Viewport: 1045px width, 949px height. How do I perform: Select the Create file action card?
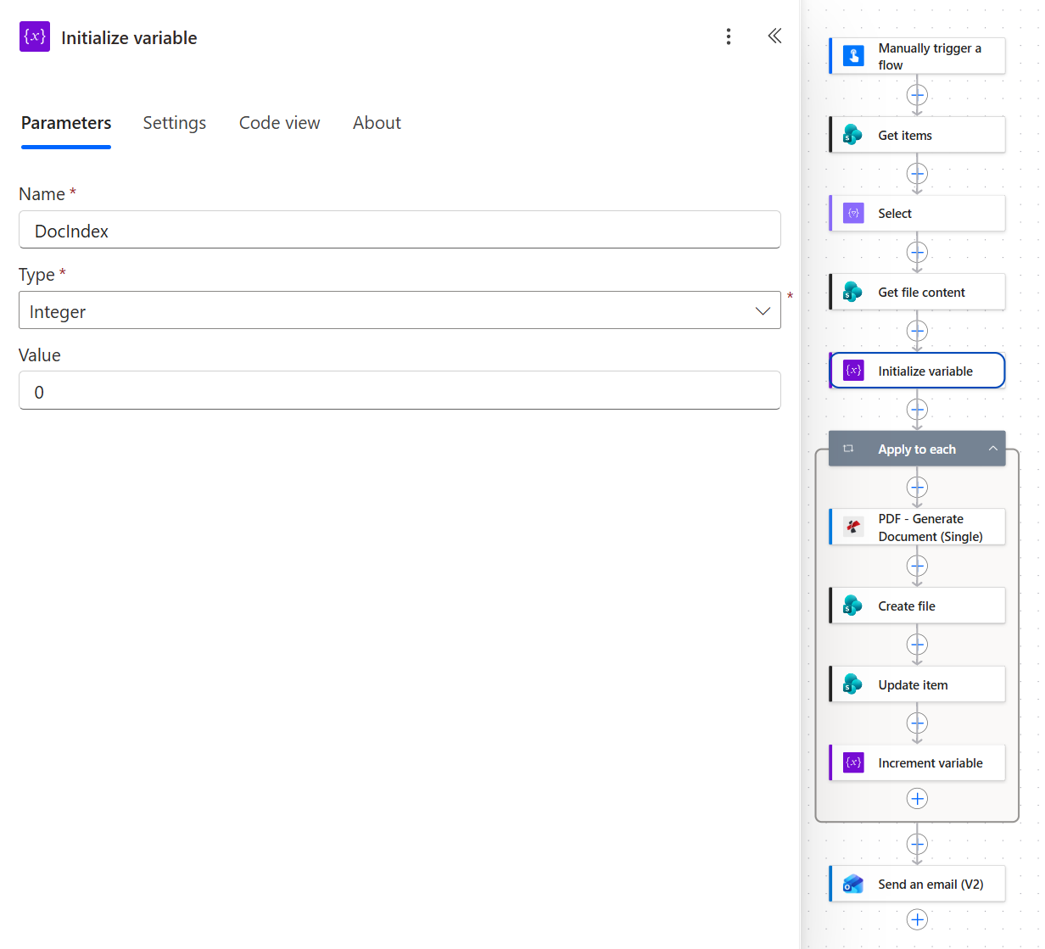(917, 606)
